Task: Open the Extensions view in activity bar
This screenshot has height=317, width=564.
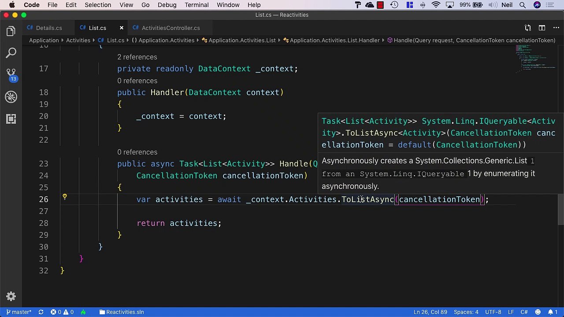Action: [x=11, y=119]
